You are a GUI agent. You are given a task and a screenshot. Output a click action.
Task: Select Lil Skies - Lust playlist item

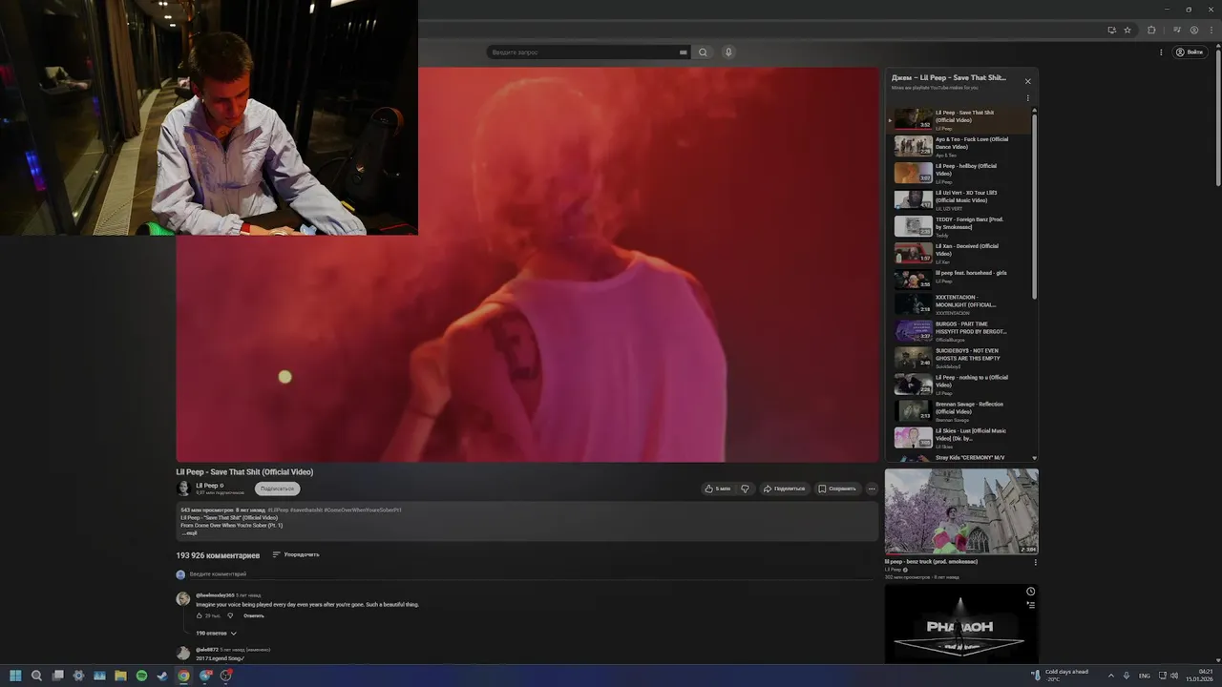pyautogui.click(x=960, y=438)
